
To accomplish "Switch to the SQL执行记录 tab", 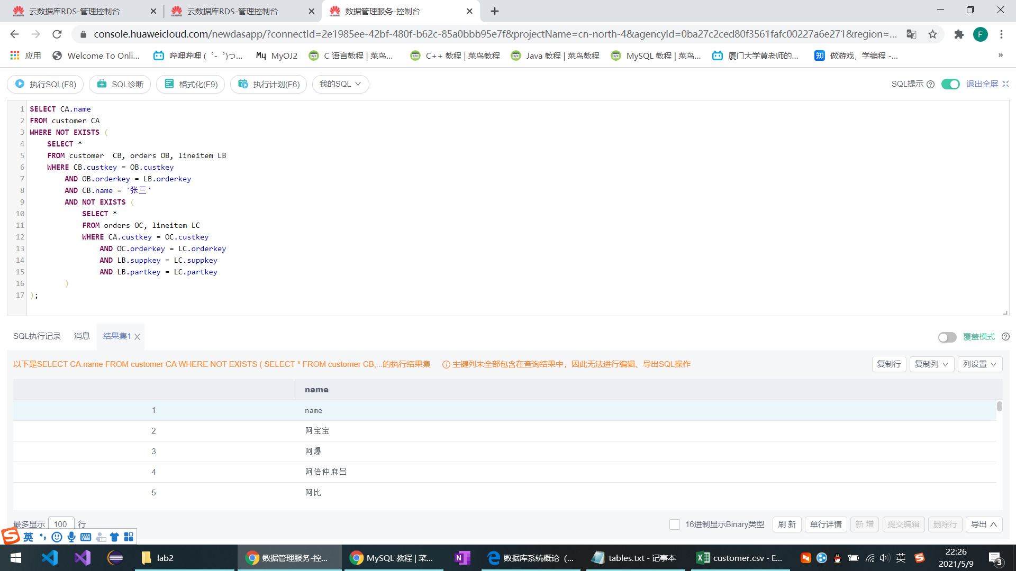I will [37, 336].
